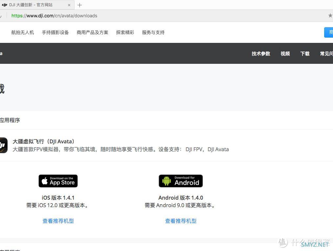333x251 pixels.
Task: Click Download for Android badge
Action: (x=181, y=181)
